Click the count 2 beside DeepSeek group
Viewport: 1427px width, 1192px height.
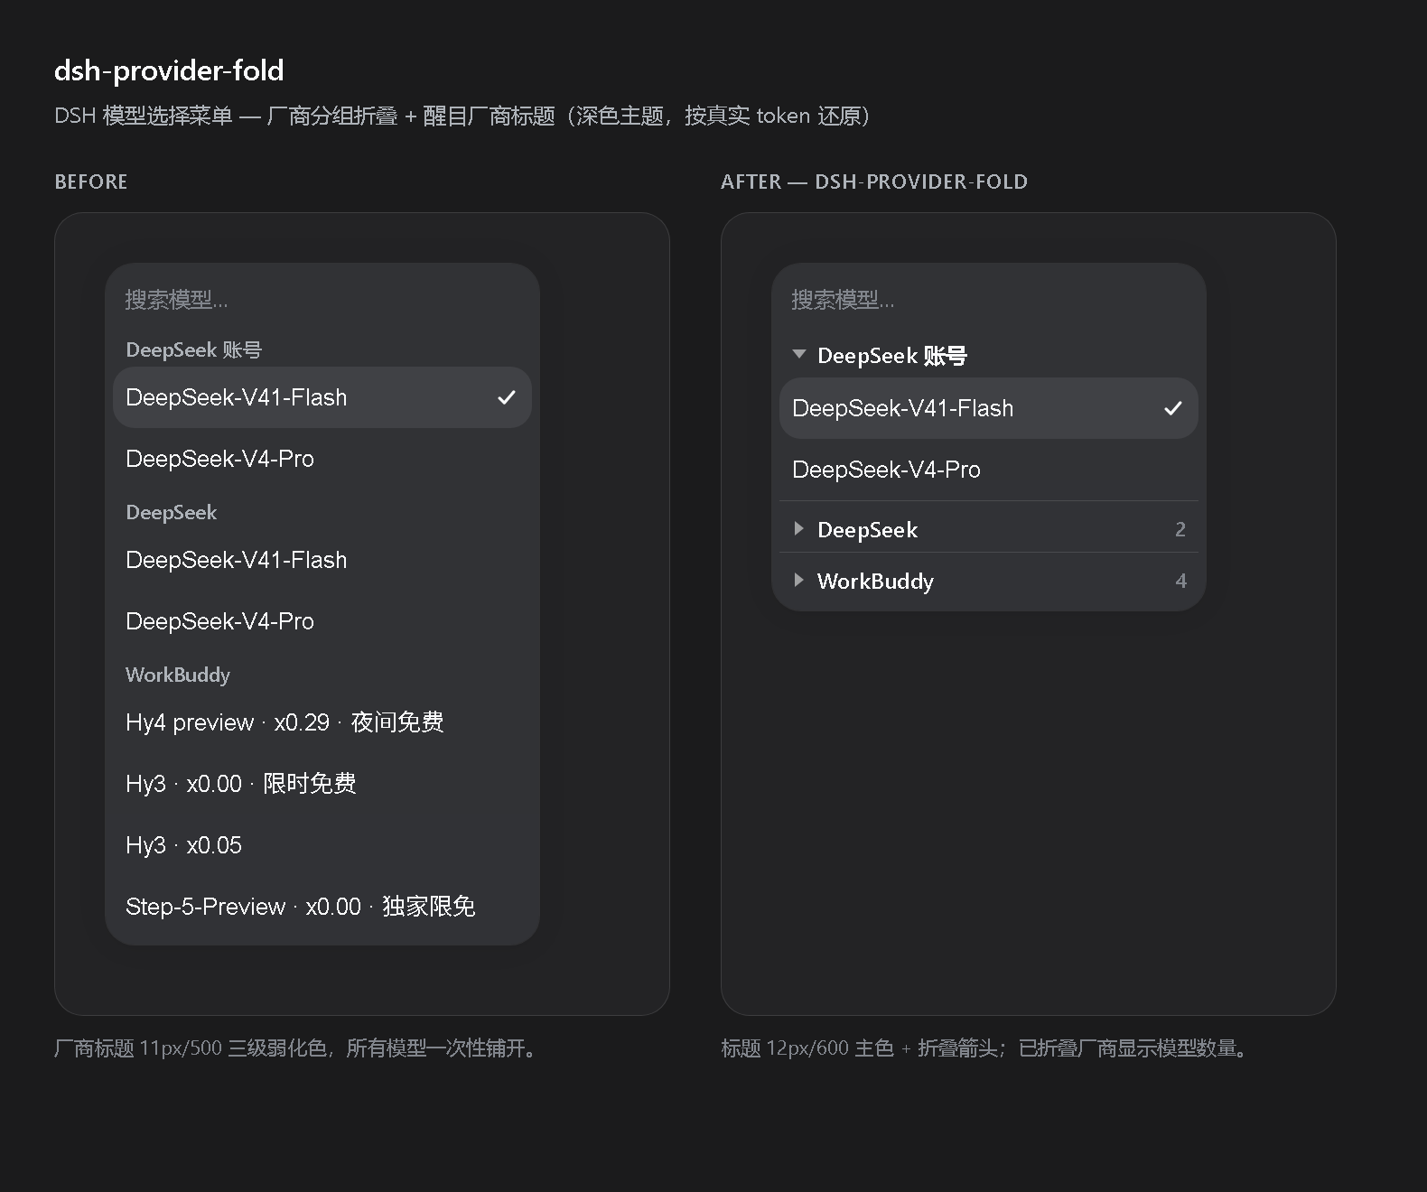[1180, 530]
